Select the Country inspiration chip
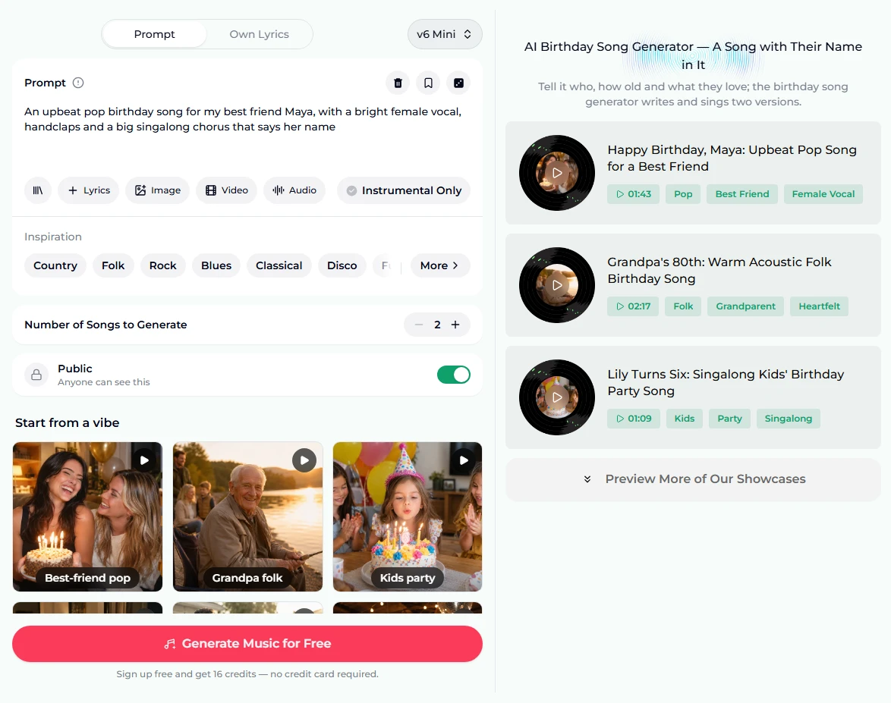This screenshot has width=891, height=703. 55,265
